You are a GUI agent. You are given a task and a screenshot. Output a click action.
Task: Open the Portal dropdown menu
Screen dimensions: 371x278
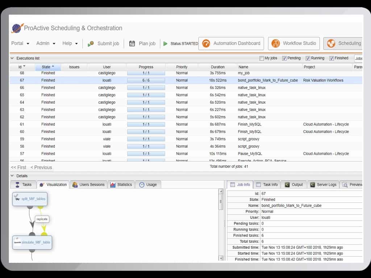click(x=20, y=43)
